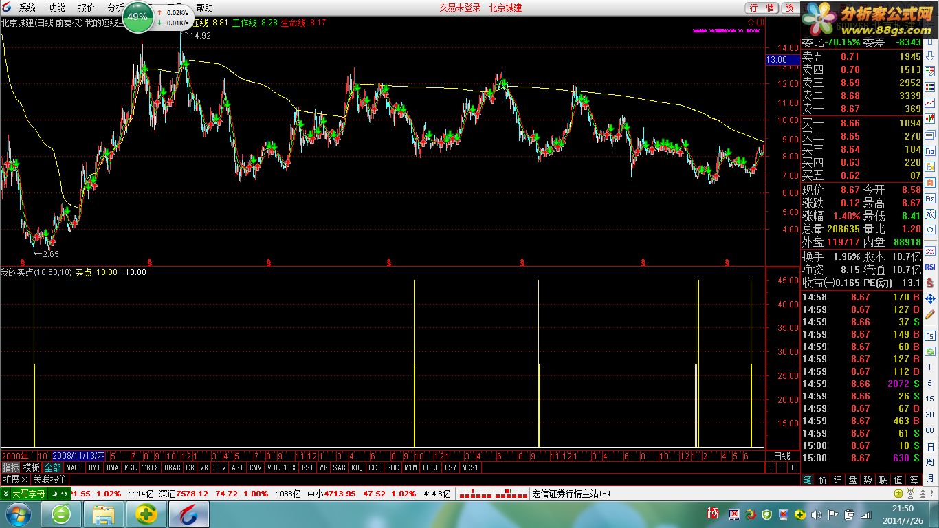The image size is (939, 528).
Task: Select the OBV indicator tab
Action: coord(219,467)
